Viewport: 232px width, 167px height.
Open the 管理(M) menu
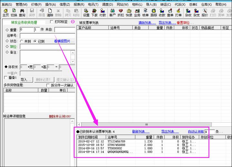[22, 5]
